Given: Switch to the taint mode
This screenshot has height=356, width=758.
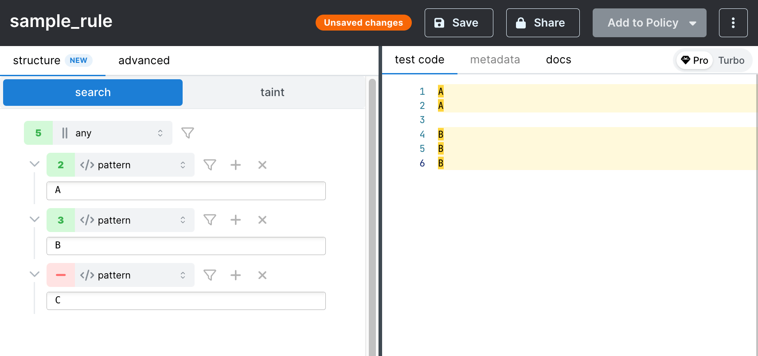Looking at the screenshot, I should click(272, 93).
